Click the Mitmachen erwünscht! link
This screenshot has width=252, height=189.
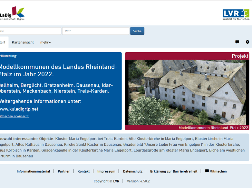(14, 116)
